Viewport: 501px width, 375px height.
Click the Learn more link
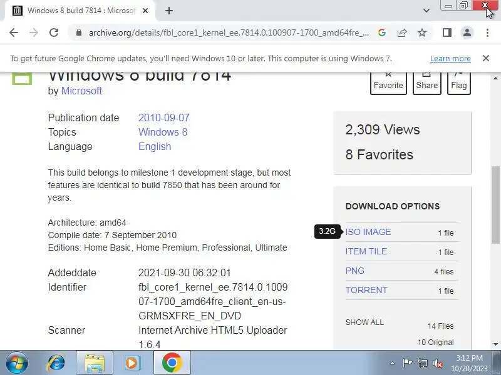450,59
